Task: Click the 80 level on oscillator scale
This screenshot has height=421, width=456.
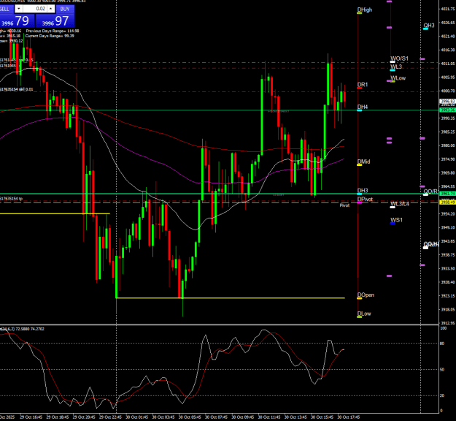Action: [442, 344]
